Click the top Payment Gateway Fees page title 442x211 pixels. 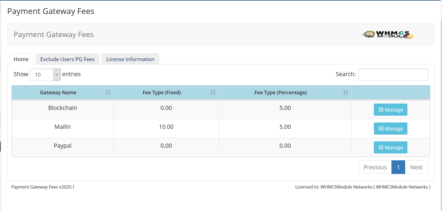[x=51, y=11]
